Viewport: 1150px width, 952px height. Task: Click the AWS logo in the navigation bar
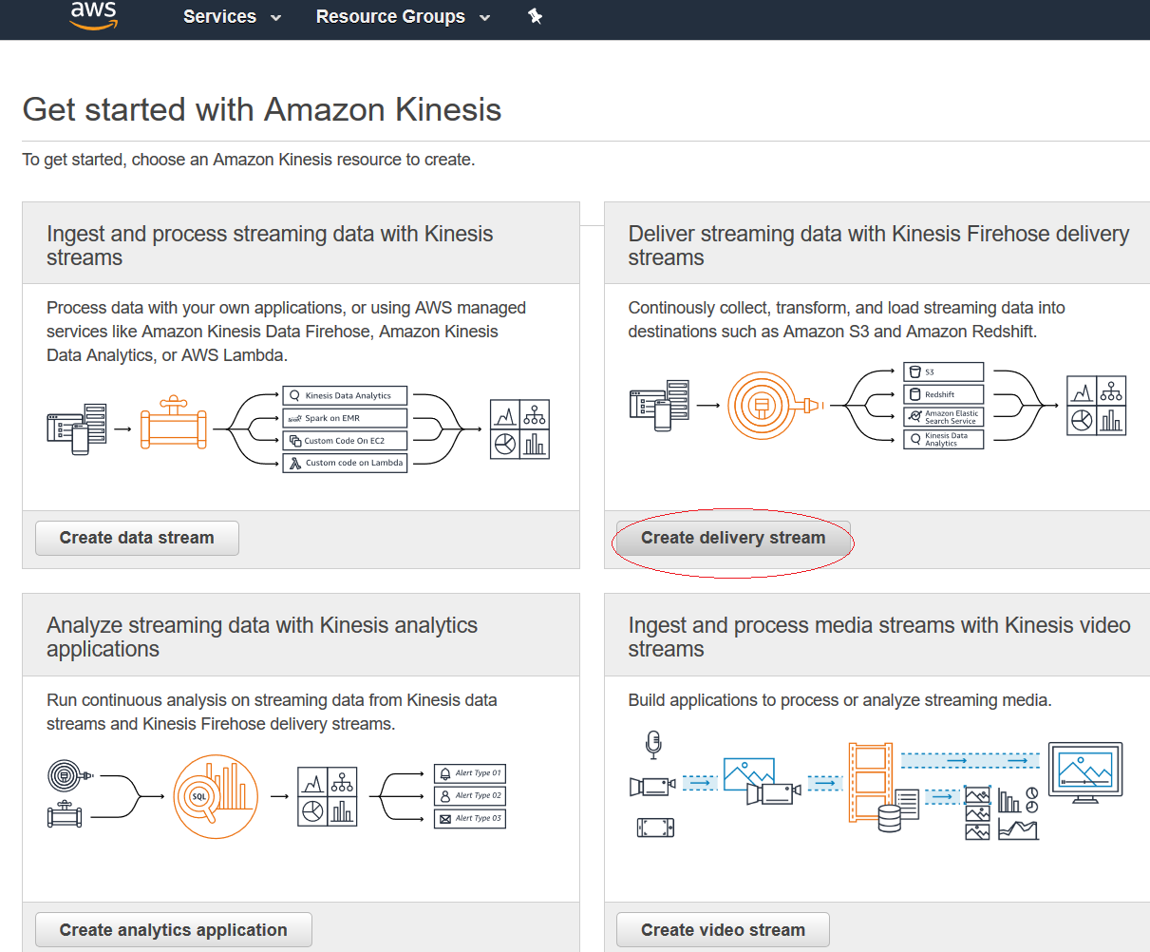tap(92, 17)
